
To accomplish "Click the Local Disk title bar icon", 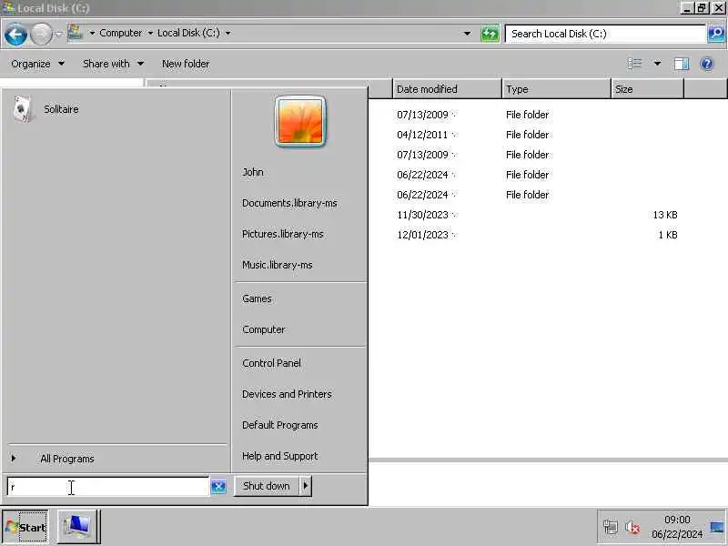I will (x=9, y=8).
